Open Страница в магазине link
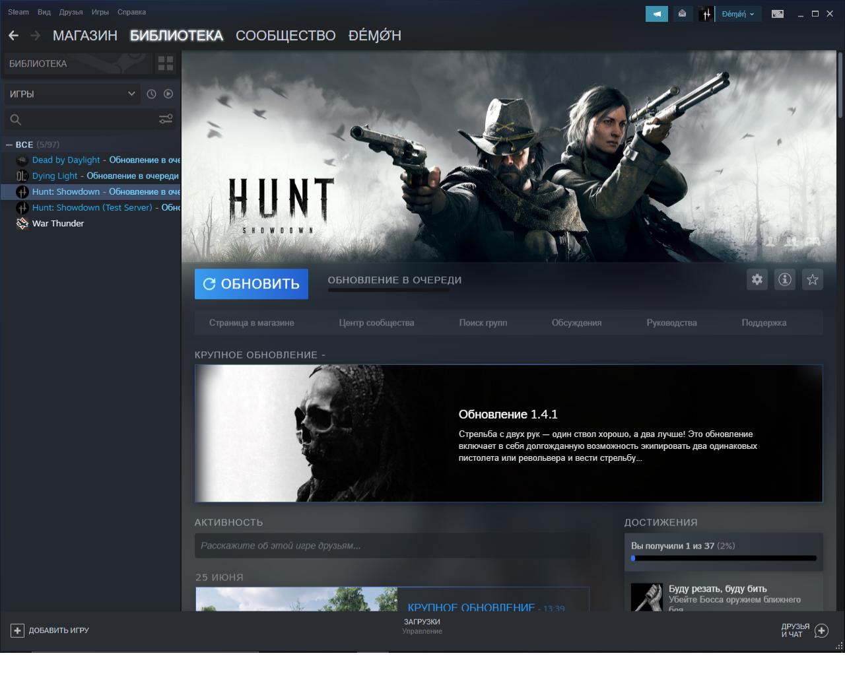The image size is (845, 676). [252, 323]
